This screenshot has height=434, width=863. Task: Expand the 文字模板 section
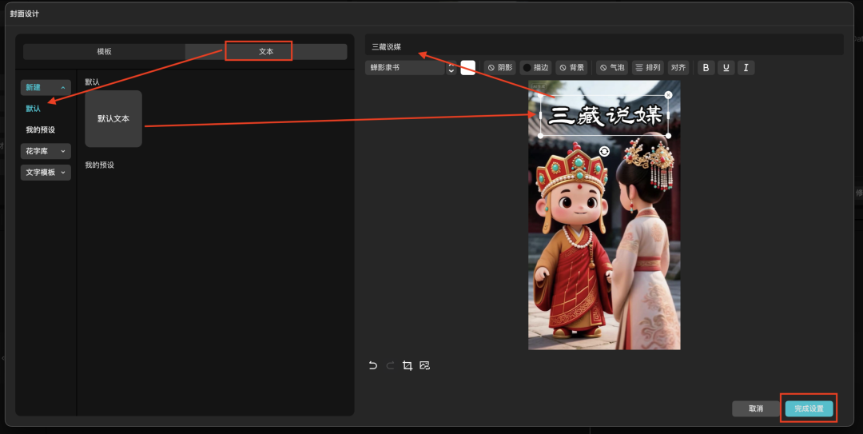46,173
